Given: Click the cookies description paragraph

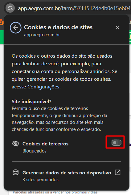Looking at the screenshot, I should (64, 71).
